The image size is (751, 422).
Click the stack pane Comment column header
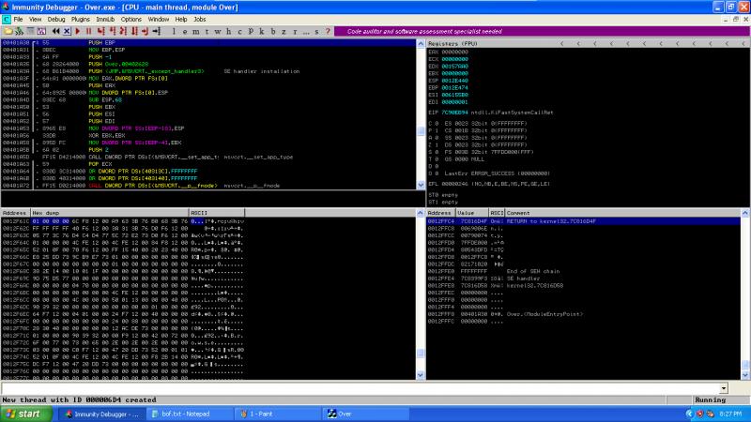[x=622, y=213]
